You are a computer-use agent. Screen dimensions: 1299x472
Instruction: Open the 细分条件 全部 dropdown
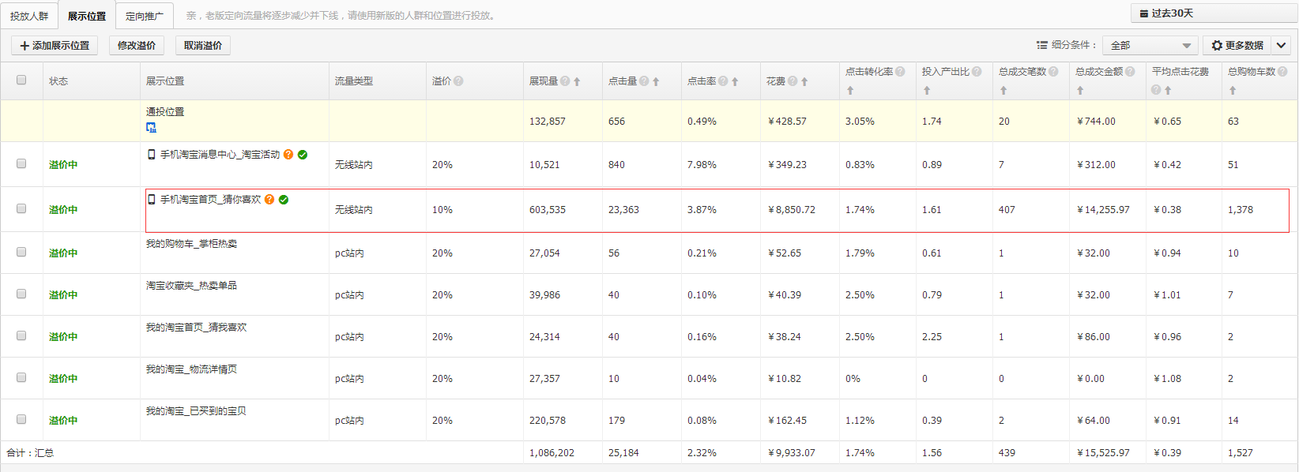coord(1150,46)
